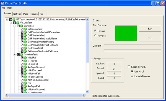The height and width of the screenshot is (101, 166).
Task: Click the pass icon next to IsNullFail
Action: (25, 58)
